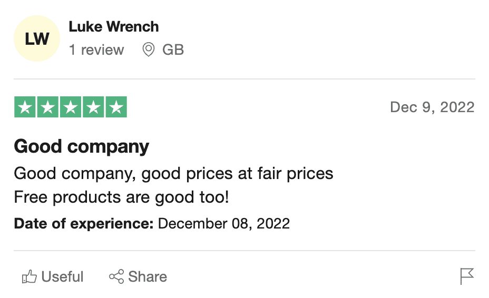489x298 pixels.
Task: Click the Dec 9, 2022 review date
Action: coord(432,107)
